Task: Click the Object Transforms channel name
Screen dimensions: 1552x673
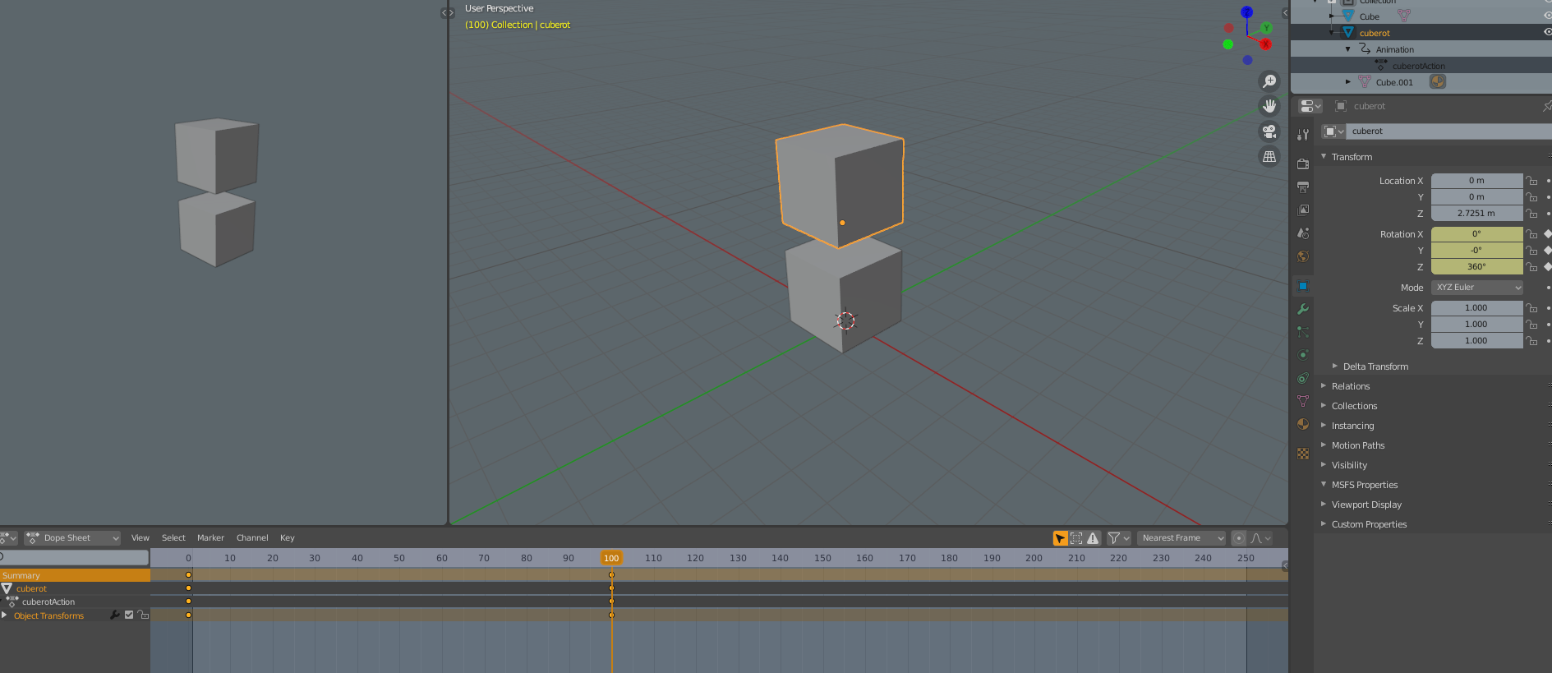Action: click(48, 615)
